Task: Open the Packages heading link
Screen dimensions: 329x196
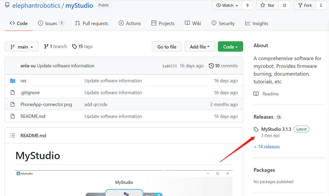Action: [x=264, y=170]
